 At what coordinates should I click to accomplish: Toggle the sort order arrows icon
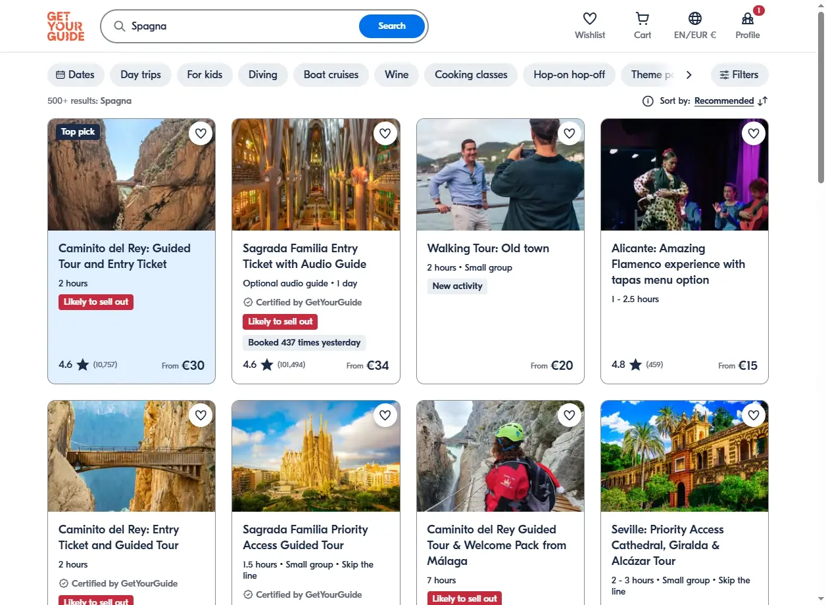763,101
